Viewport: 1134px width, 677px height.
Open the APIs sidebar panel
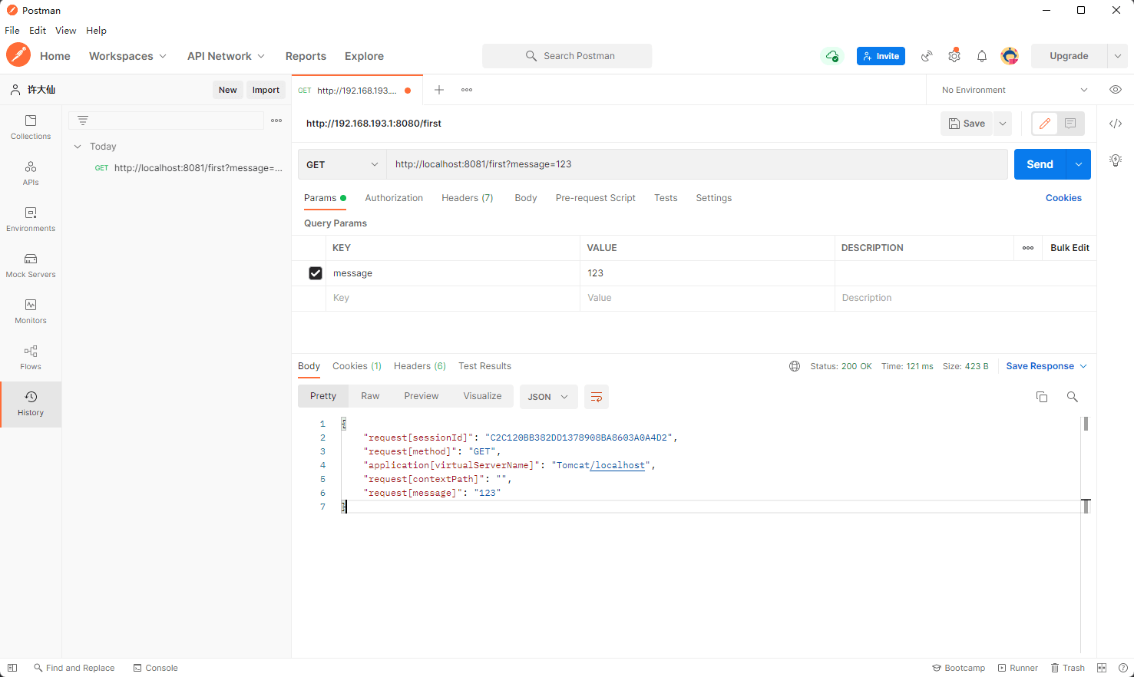point(31,173)
